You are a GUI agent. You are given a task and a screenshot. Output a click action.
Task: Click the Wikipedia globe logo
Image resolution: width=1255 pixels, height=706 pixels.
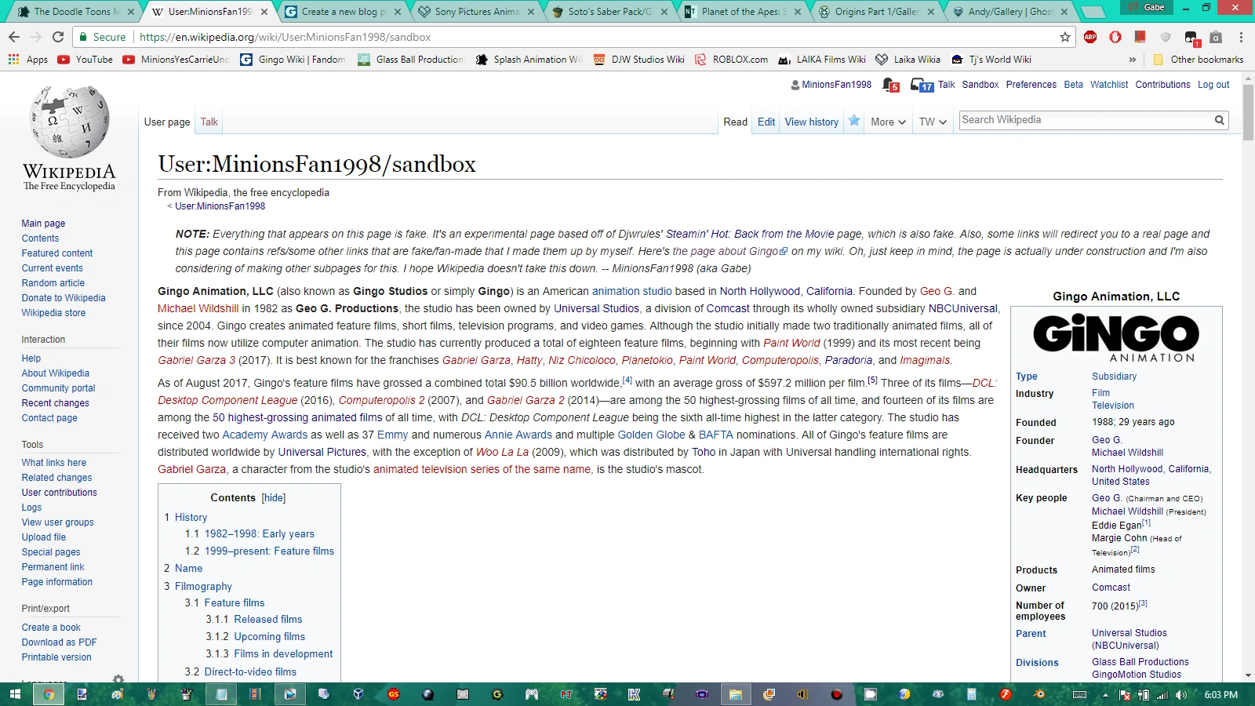coord(69,122)
